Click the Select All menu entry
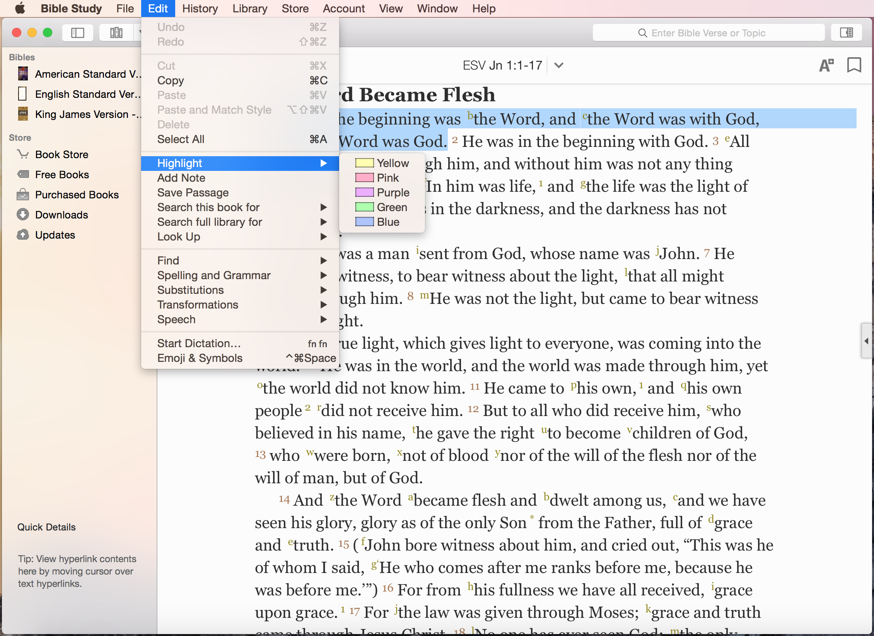Screen dimensions: 874x636 181,139
